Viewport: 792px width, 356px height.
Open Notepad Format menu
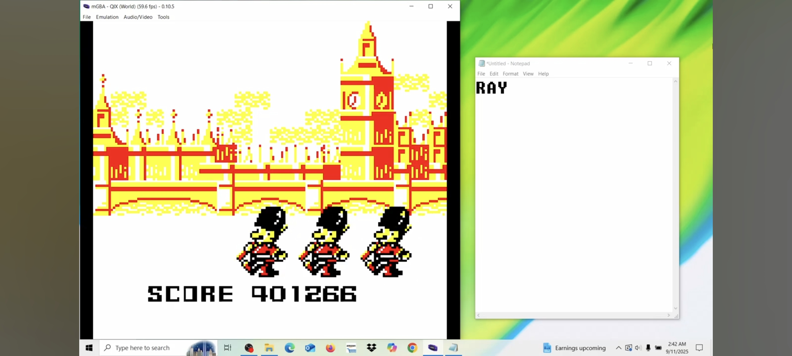510,74
